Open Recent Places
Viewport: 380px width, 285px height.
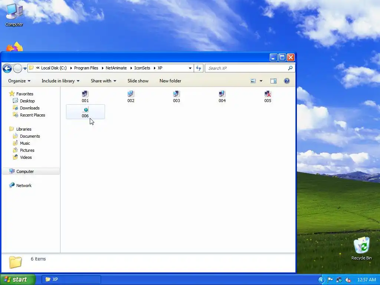click(x=29, y=115)
